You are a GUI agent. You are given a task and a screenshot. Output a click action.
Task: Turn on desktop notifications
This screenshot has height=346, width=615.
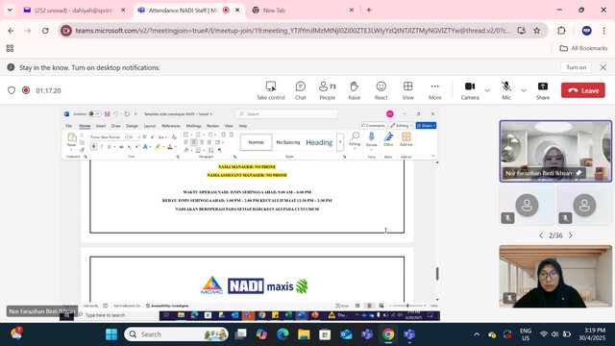tap(576, 67)
